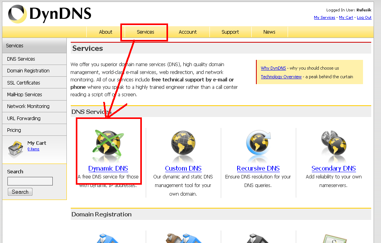Viewport: 381px width, 243px height.
Task: Click 'Add reliability to your own' description
Action: (x=334, y=176)
